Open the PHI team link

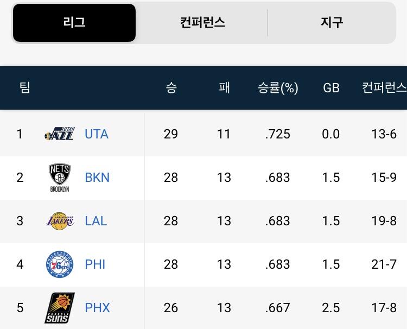95,264
